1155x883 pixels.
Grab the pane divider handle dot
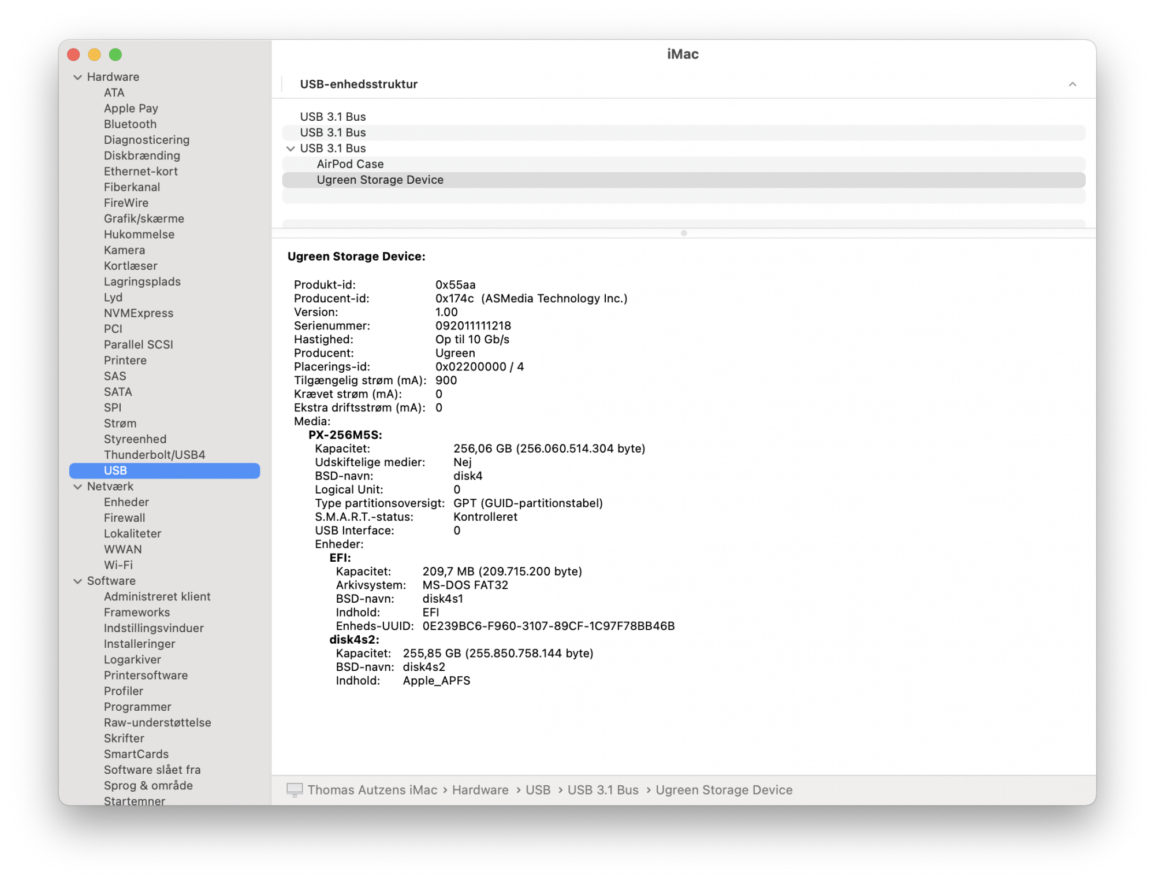coord(684,233)
